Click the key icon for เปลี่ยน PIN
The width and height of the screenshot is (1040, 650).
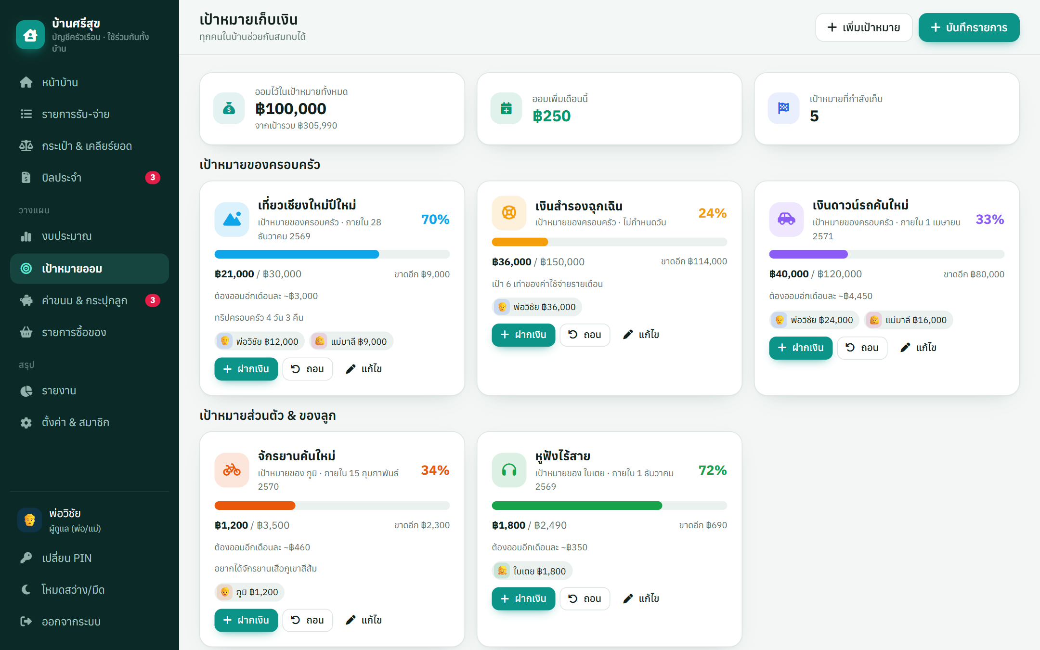pos(26,558)
